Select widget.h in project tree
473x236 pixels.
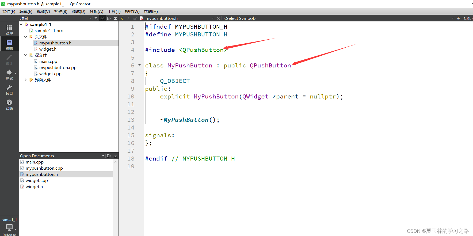[x=48, y=49]
